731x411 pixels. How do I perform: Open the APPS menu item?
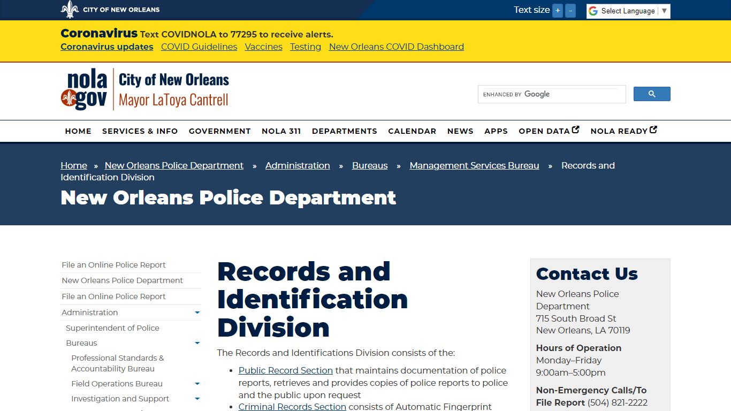496,131
